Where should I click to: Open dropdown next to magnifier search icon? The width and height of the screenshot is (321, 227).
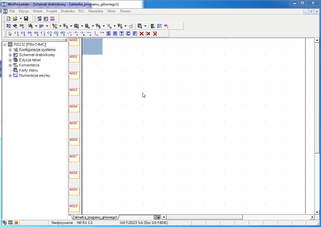click(x=145, y=26)
